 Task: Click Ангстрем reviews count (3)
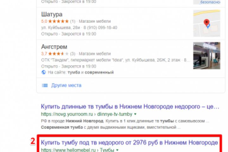pyautogui.click(x=73, y=54)
